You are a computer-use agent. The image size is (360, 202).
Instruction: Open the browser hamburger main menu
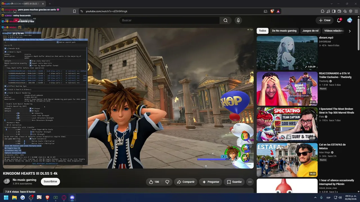pyautogui.click(x=356, y=11)
